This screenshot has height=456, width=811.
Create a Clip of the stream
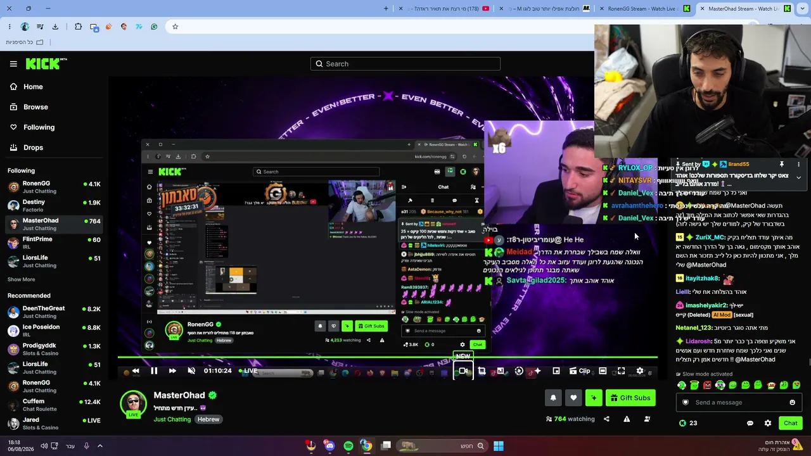tap(579, 371)
